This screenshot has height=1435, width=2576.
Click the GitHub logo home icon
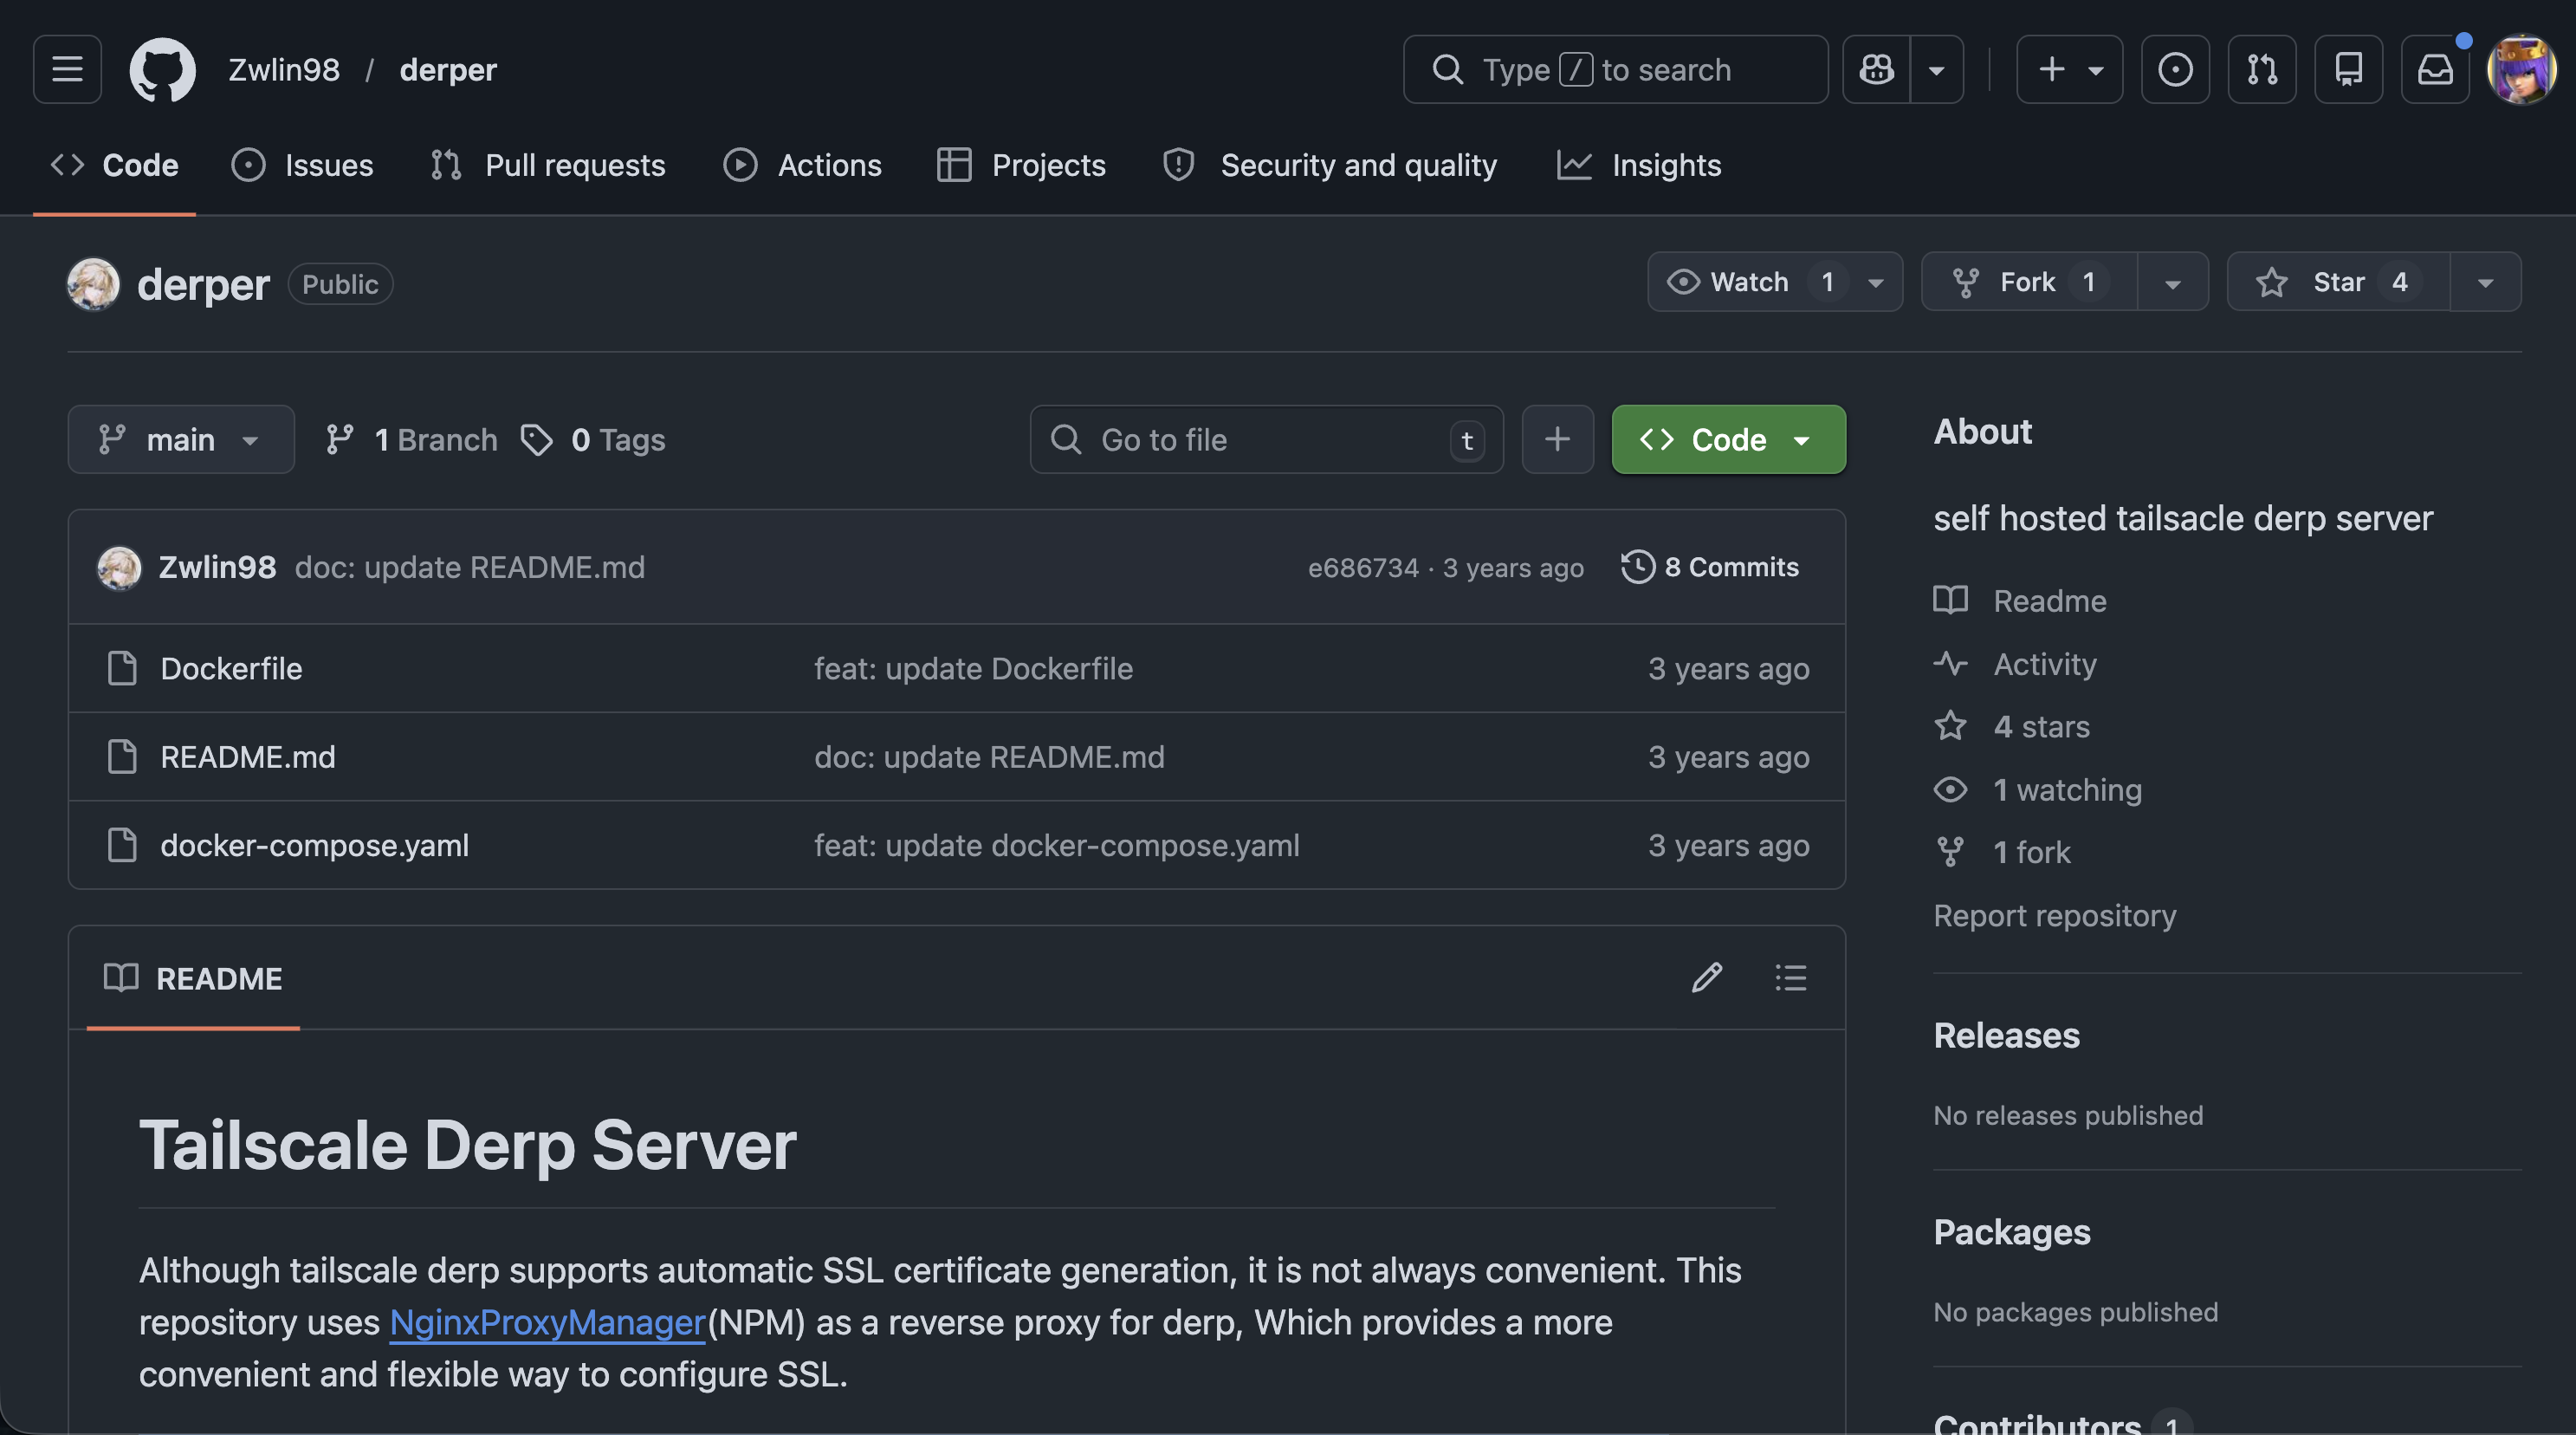(162, 69)
